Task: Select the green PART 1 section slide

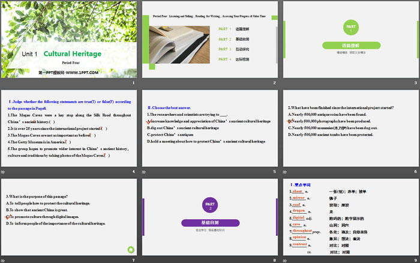Action: (x=351, y=40)
